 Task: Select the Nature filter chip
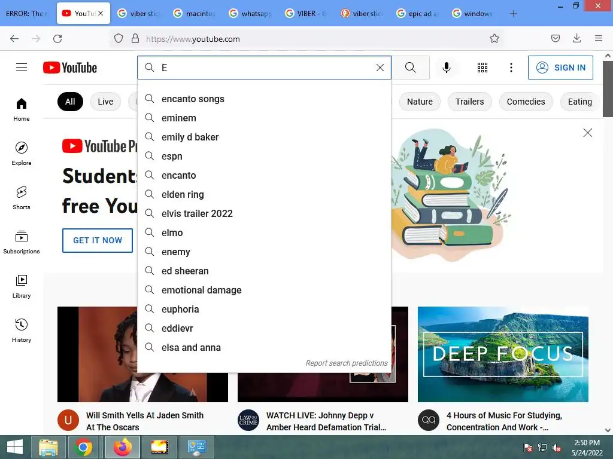[420, 102]
